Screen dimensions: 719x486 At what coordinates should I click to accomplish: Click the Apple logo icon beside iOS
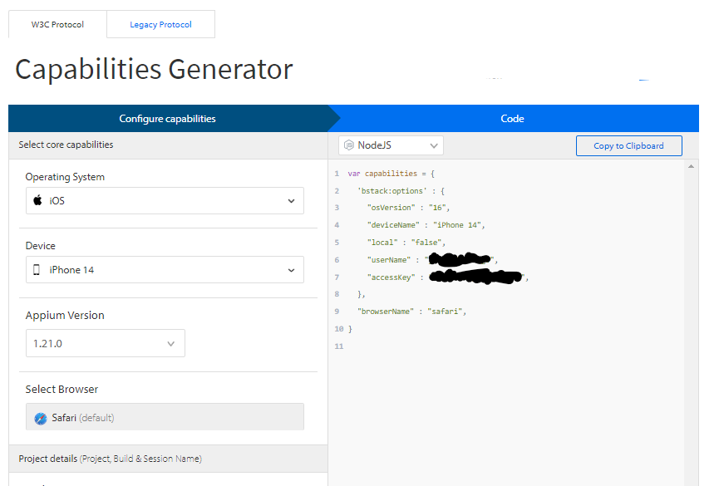37,200
